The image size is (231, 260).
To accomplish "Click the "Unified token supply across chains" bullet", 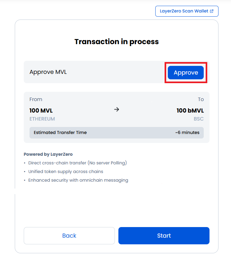I will 66,171.
